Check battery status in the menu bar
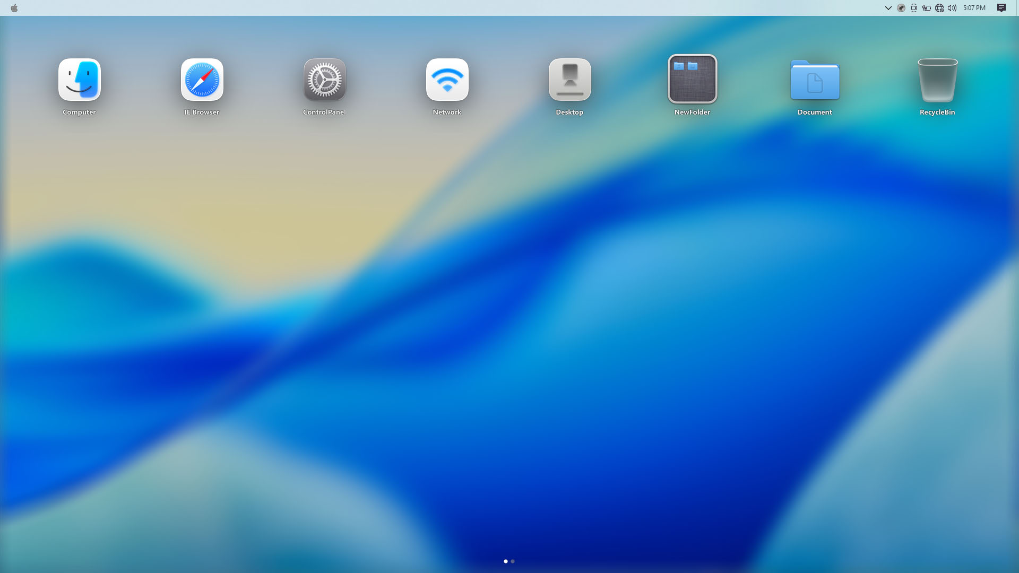The image size is (1019, 573). pyautogui.click(x=927, y=7)
